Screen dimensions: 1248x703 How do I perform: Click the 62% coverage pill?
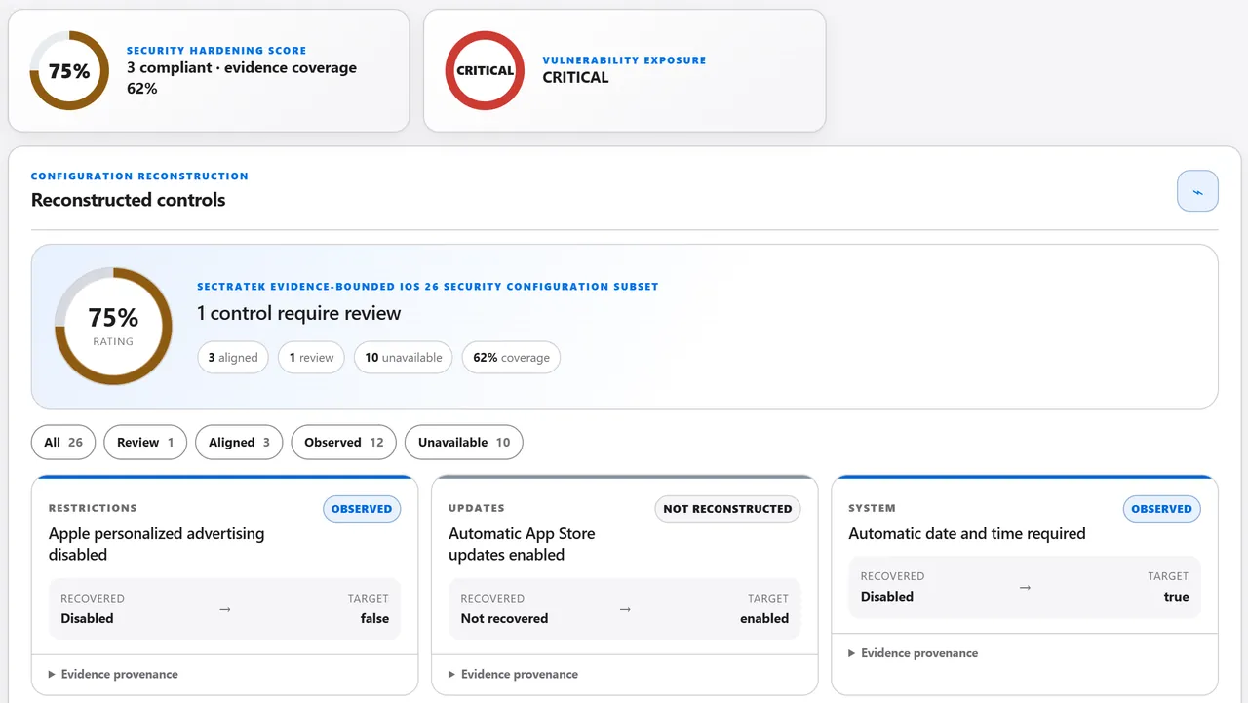pyautogui.click(x=511, y=358)
